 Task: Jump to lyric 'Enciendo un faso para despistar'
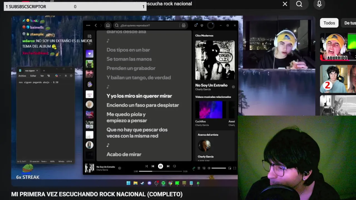(x=143, y=105)
